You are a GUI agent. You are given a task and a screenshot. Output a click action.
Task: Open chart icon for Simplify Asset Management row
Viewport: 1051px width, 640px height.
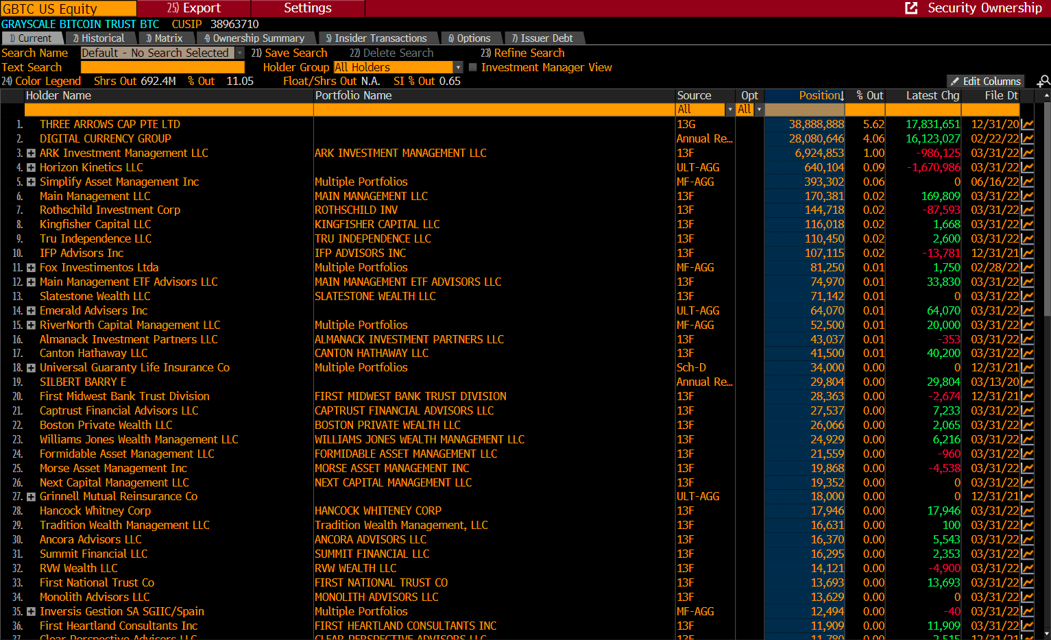point(1027,182)
